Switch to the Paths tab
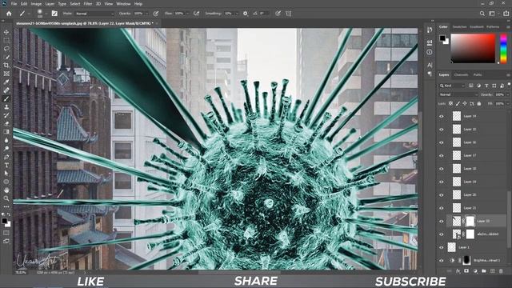The image size is (512, 288). pyautogui.click(x=478, y=74)
